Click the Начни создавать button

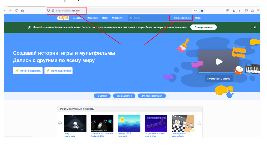(28, 71)
